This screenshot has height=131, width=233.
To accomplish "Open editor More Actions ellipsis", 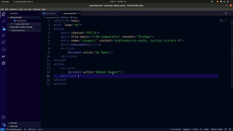I will pos(230,13).
